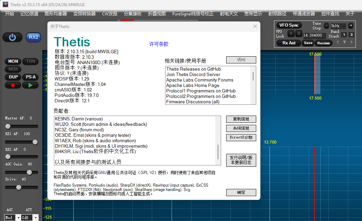Open the CW发报 menu

(110, 14)
